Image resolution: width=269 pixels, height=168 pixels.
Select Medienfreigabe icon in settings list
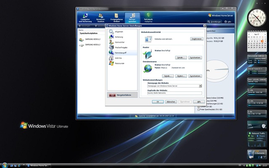111,47
